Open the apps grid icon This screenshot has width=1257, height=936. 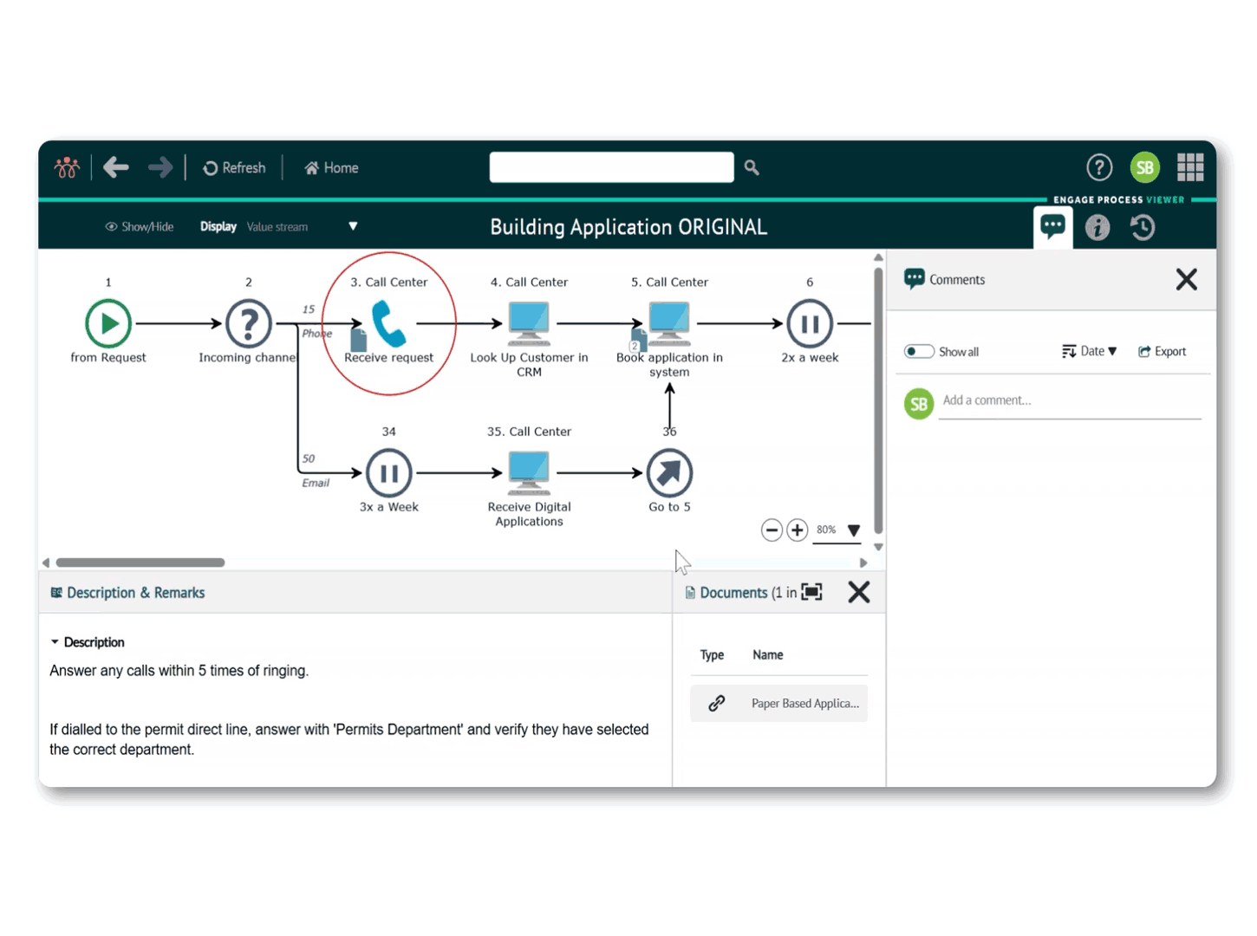[x=1189, y=167]
